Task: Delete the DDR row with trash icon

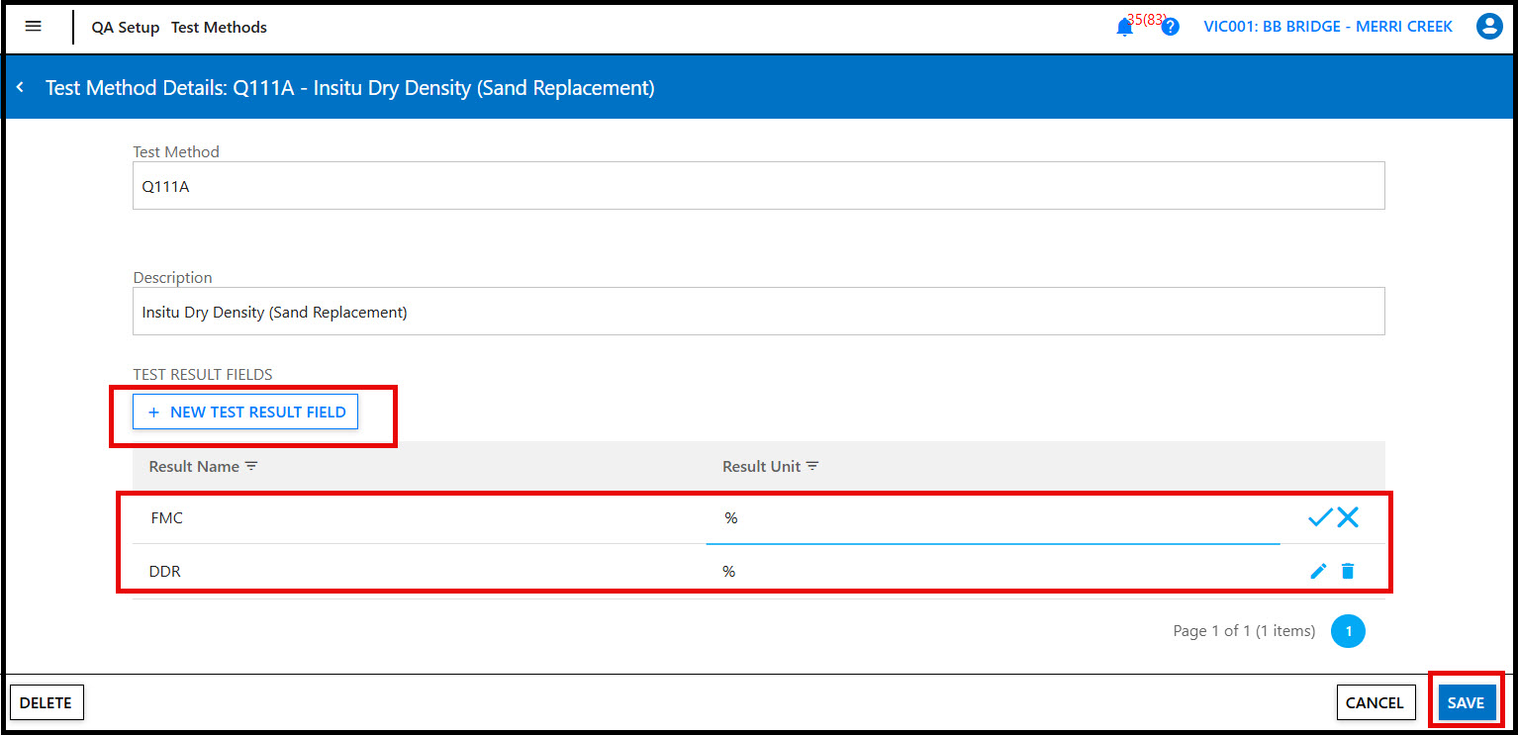Action: (1348, 571)
